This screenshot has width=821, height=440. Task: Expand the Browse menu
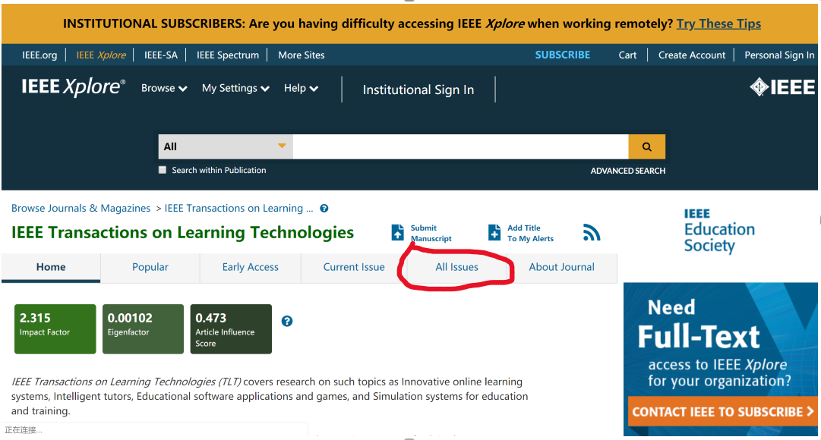pyautogui.click(x=164, y=89)
